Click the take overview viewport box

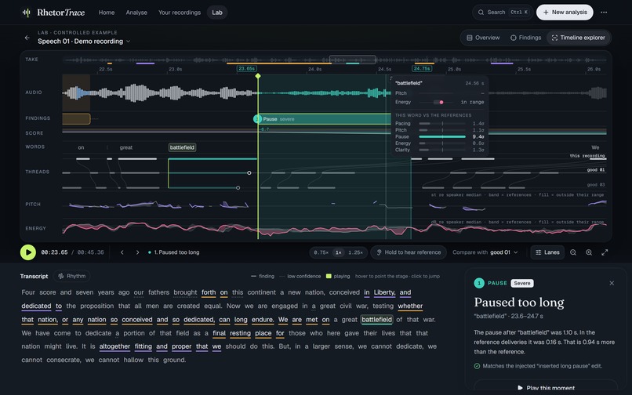pyautogui.click(x=353, y=60)
